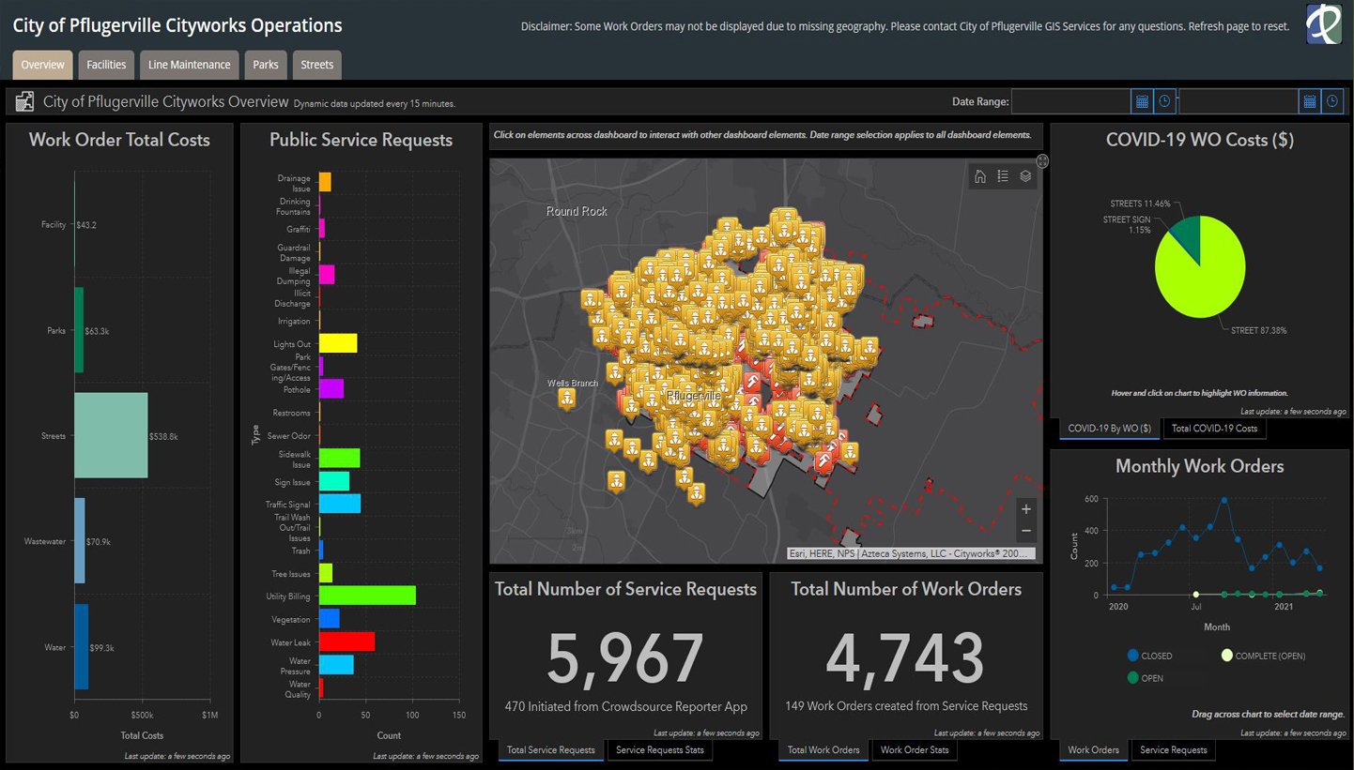Image resolution: width=1354 pixels, height=770 pixels.
Task: Click the 4,743 work orders number
Action: tap(905, 657)
